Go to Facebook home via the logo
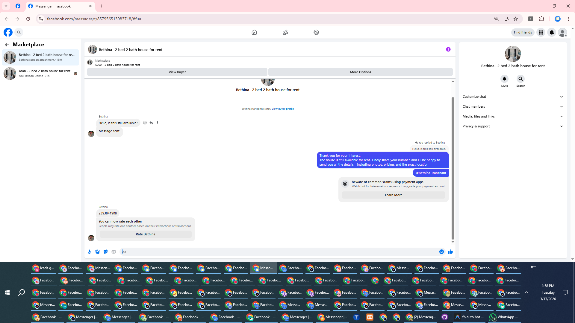 click(8, 32)
